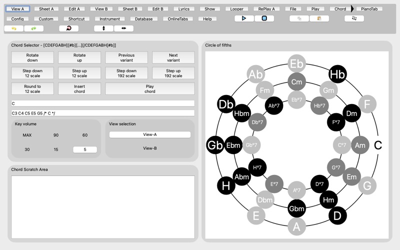Click the black arrow before PianoTab
This screenshot has width=400, height=250.
pos(352,8)
